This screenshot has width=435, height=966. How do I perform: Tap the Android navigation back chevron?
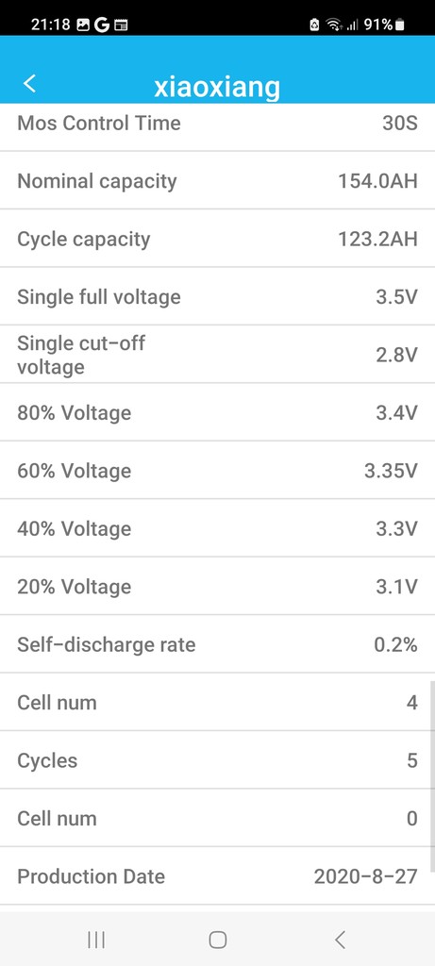pyautogui.click(x=340, y=940)
